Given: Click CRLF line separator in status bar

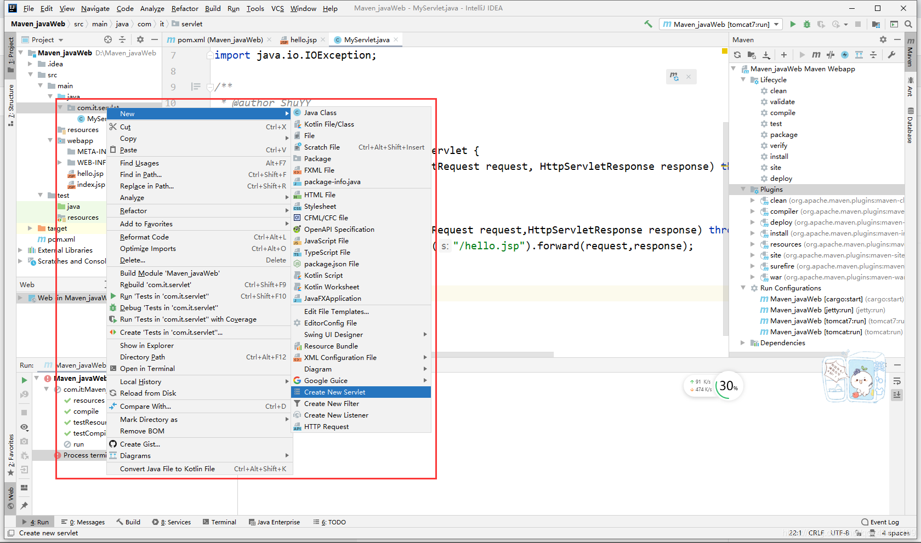Looking at the screenshot, I should coord(816,533).
